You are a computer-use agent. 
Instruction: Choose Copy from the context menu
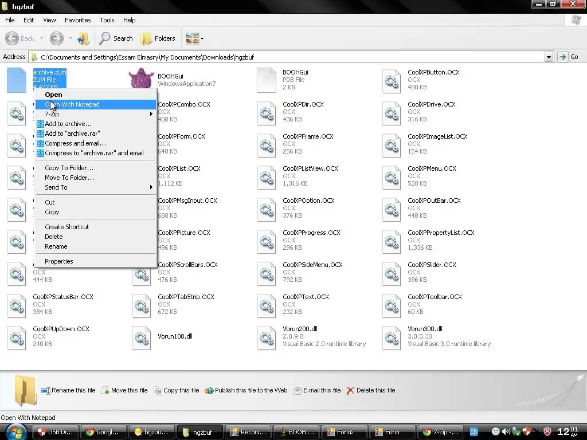tap(96, 212)
